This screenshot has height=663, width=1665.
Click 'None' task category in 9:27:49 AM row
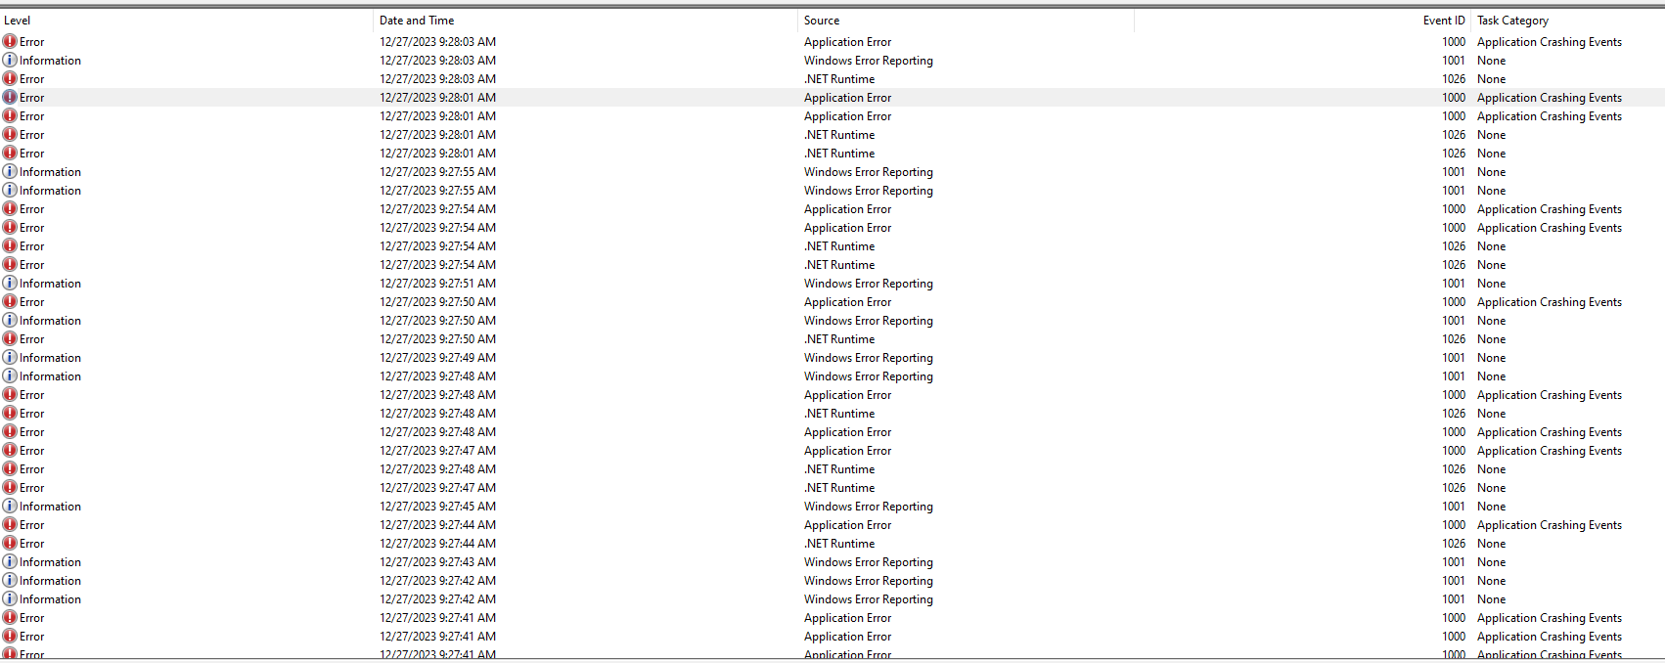1491,358
